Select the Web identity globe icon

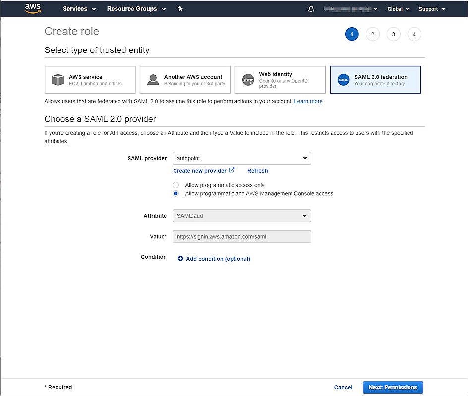248,80
